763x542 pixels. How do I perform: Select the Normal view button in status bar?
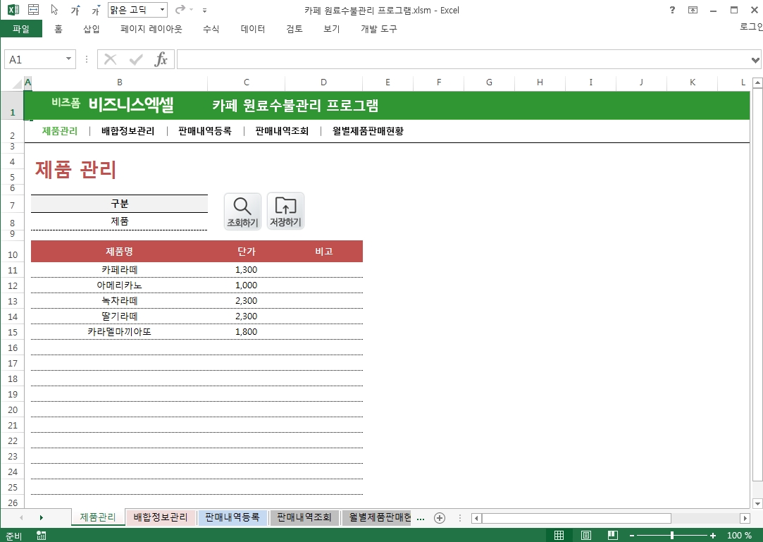coord(559,536)
